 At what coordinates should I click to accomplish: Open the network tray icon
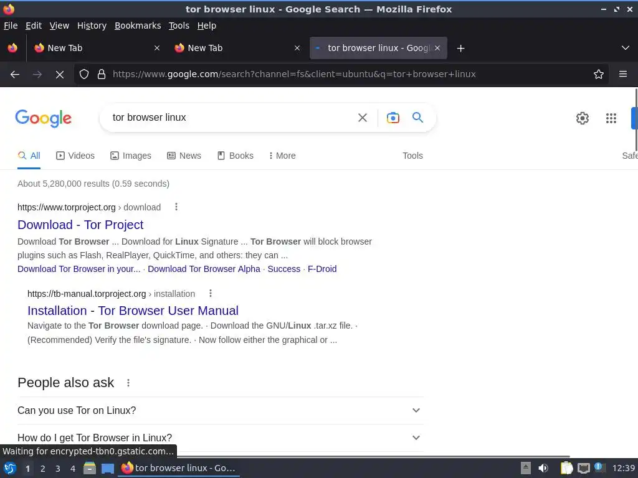coord(583,468)
